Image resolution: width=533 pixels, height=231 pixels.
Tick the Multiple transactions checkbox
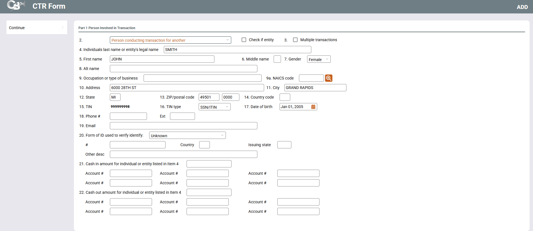pos(295,40)
